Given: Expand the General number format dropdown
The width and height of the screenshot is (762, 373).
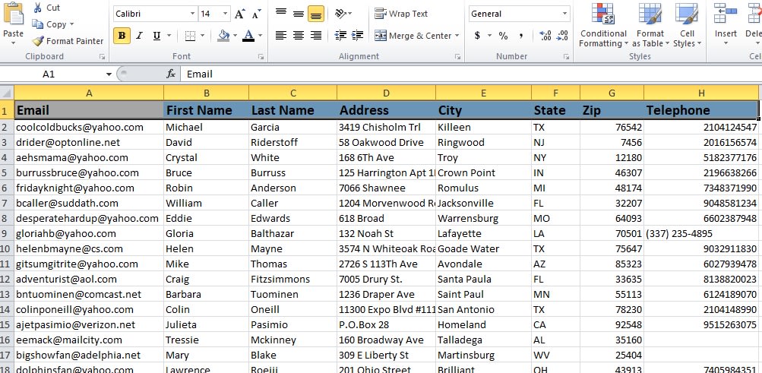Looking at the screenshot, I should pos(564,14).
